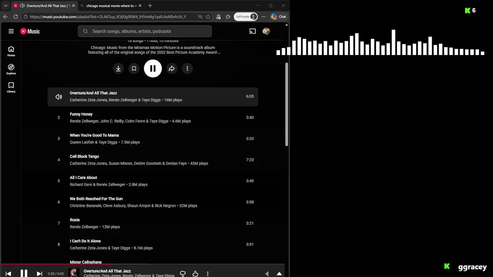Save album to library with bookmark icon
The image size is (493, 277).
click(134, 68)
